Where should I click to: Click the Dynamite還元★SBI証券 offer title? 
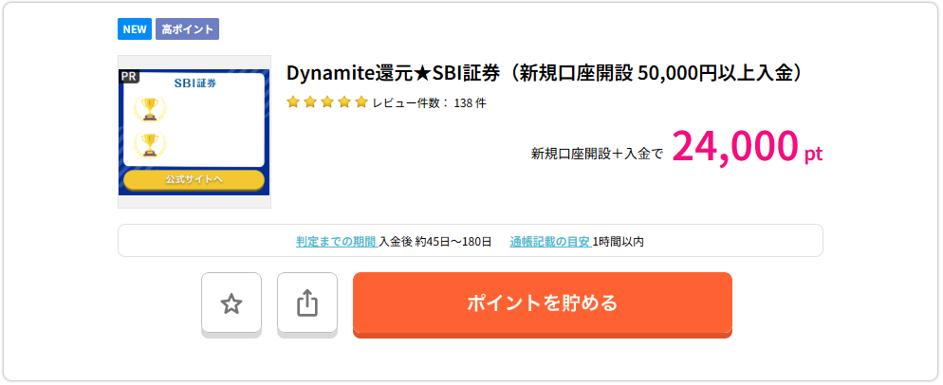click(545, 73)
